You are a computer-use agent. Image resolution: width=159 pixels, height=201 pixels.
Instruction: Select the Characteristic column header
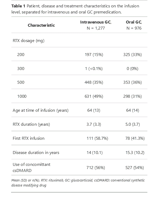coord(41,25)
